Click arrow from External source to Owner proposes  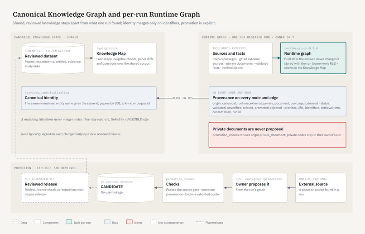(291, 188)
